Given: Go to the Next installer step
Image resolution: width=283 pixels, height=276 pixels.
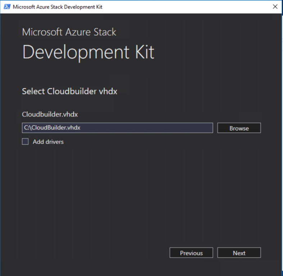Looking at the screenshot, I should click(x=239, y=253).
